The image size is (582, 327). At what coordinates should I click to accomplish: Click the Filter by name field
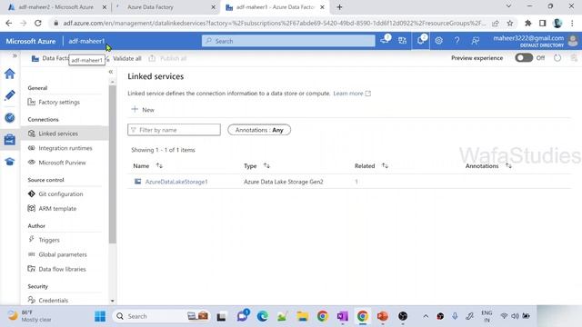click(174, 130)
